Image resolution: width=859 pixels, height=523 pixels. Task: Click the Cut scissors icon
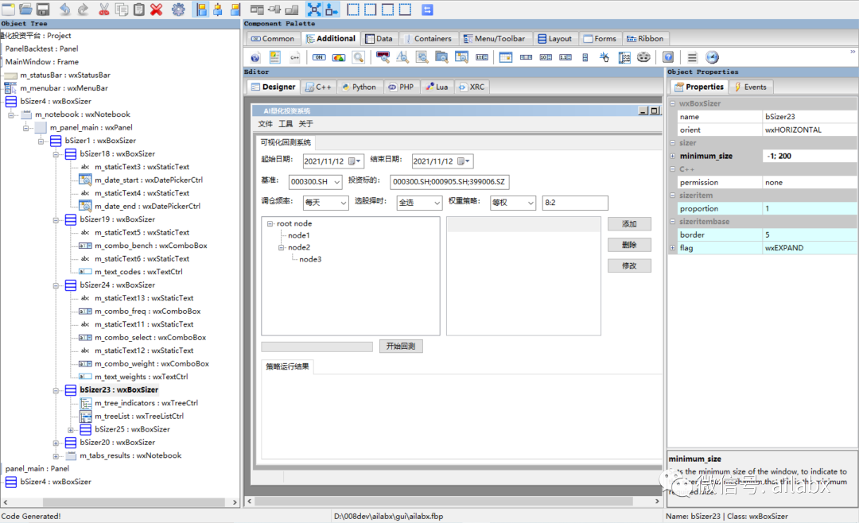[104, 9]
